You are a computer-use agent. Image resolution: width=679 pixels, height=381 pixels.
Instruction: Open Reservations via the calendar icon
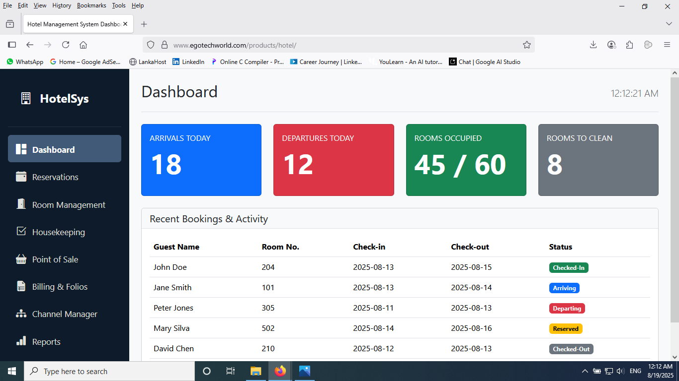point(21,177)
